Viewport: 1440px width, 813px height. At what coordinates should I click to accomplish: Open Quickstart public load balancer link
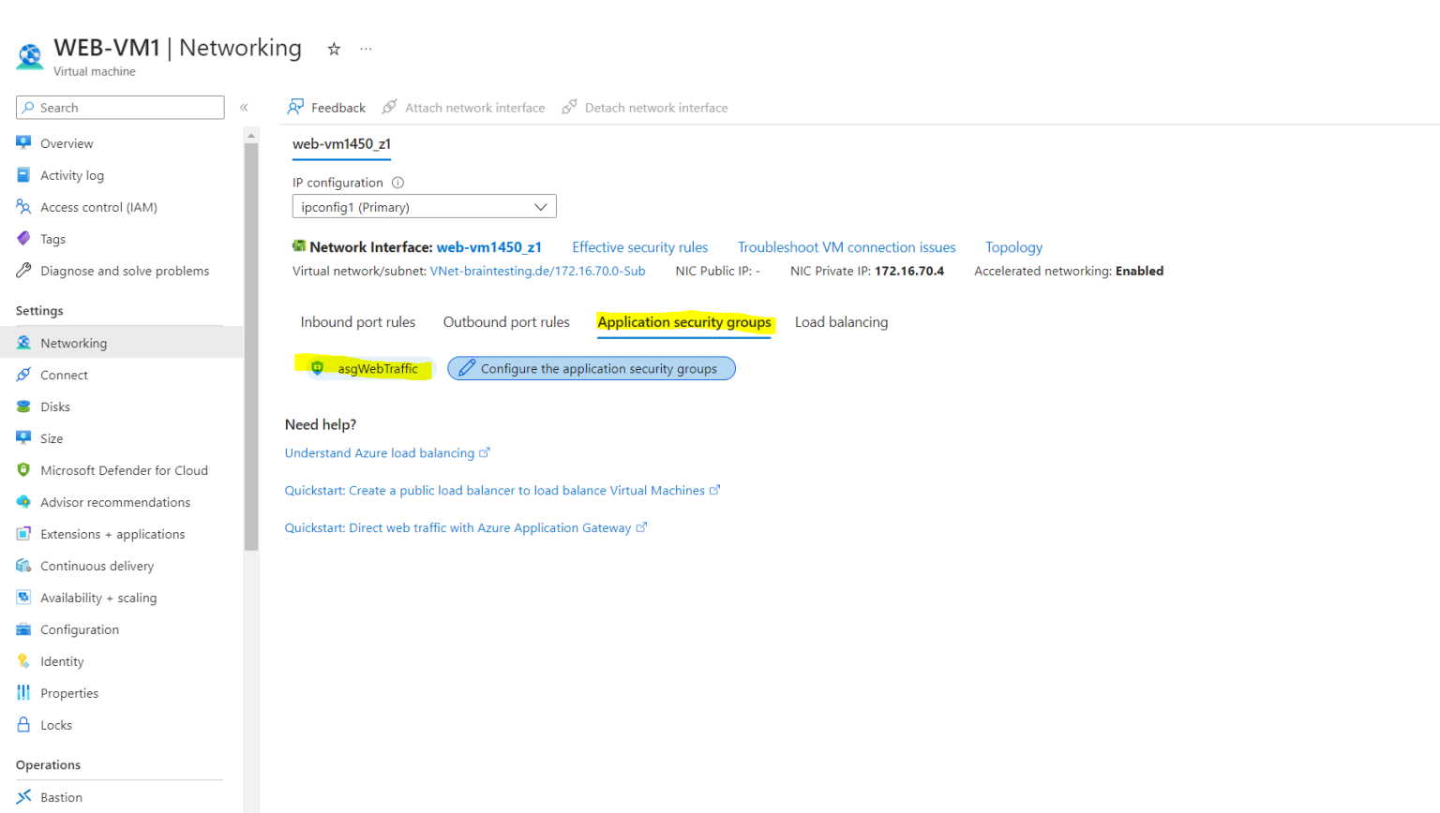[x=502, y=491]
